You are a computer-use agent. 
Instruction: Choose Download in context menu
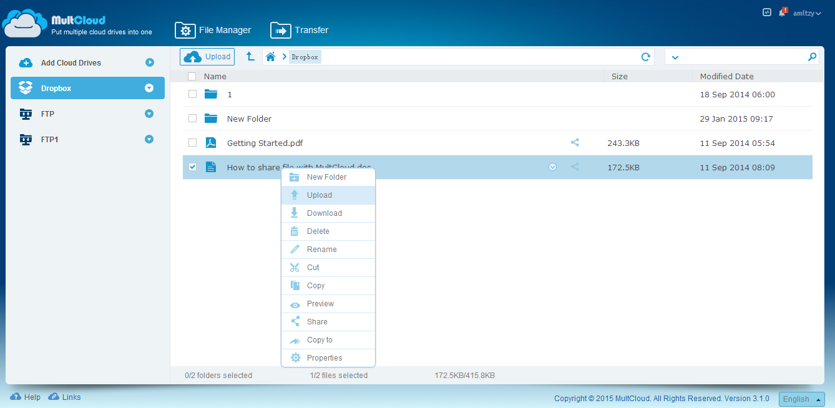pos(328,213)
